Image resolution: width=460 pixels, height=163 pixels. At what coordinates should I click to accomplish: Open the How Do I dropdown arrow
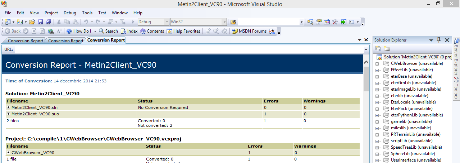(x=95, y=31)
